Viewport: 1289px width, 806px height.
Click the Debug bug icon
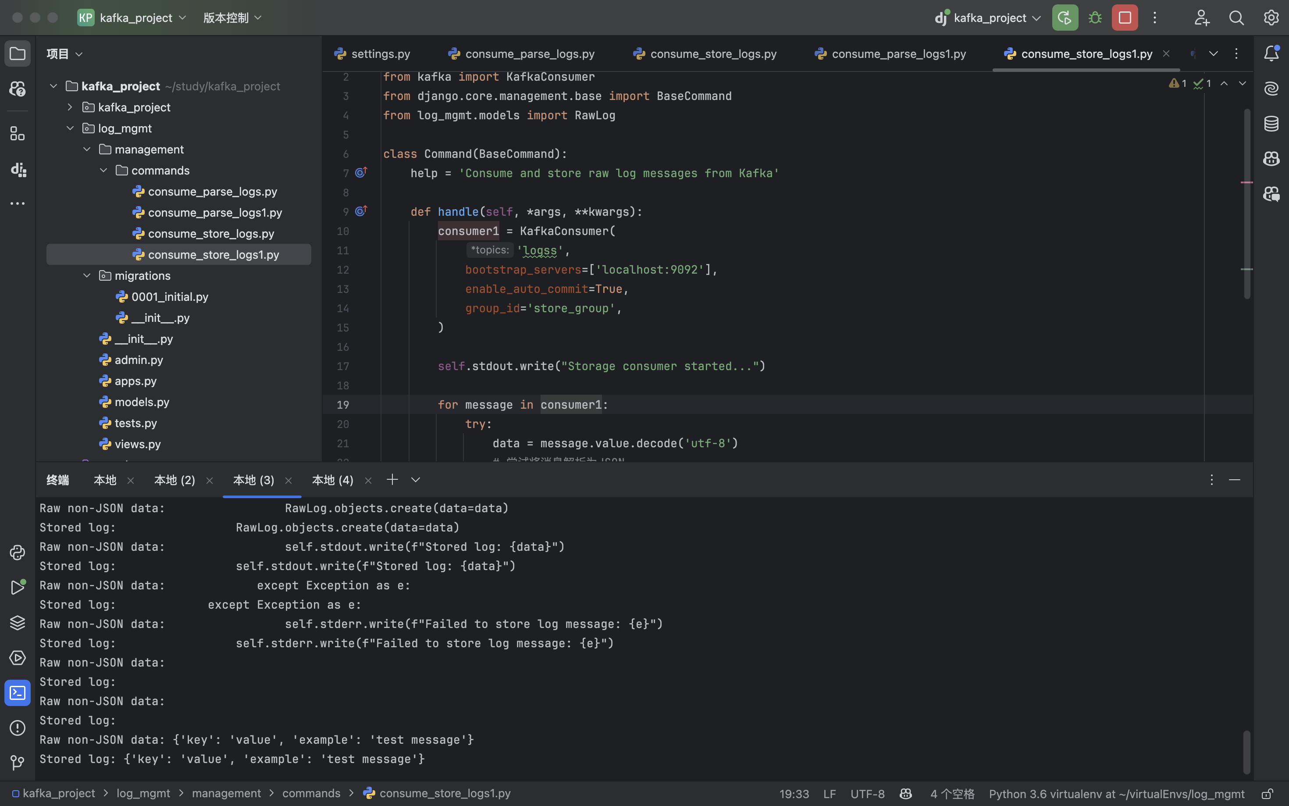(1095, 18)
